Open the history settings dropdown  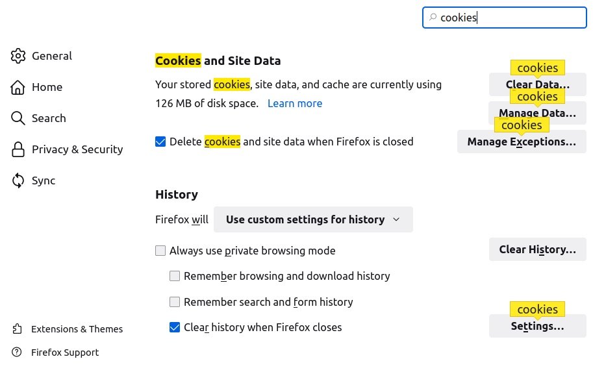point(313,219)
